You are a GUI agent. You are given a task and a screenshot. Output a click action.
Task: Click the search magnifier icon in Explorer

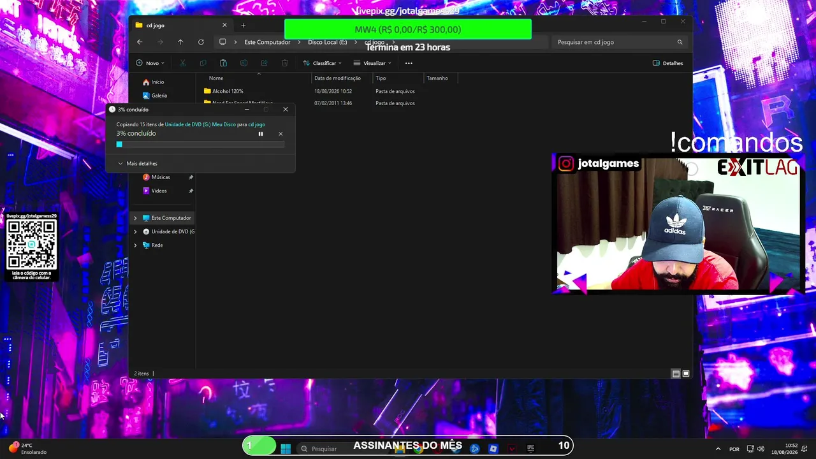[680, 42]
